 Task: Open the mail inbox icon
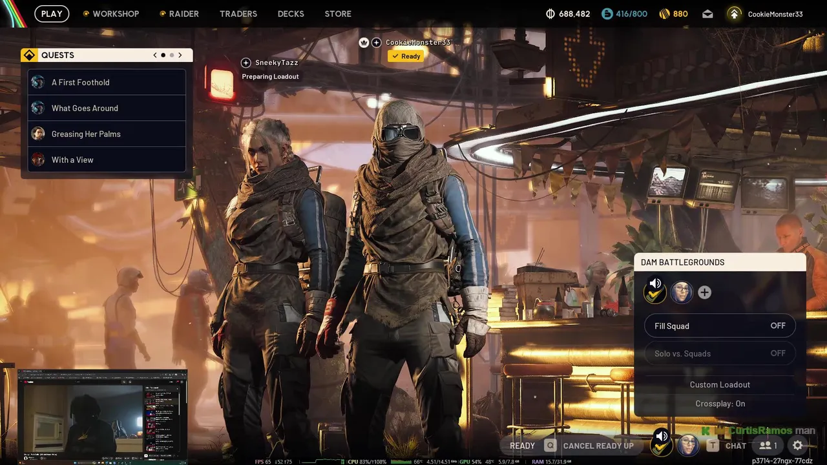707,14
